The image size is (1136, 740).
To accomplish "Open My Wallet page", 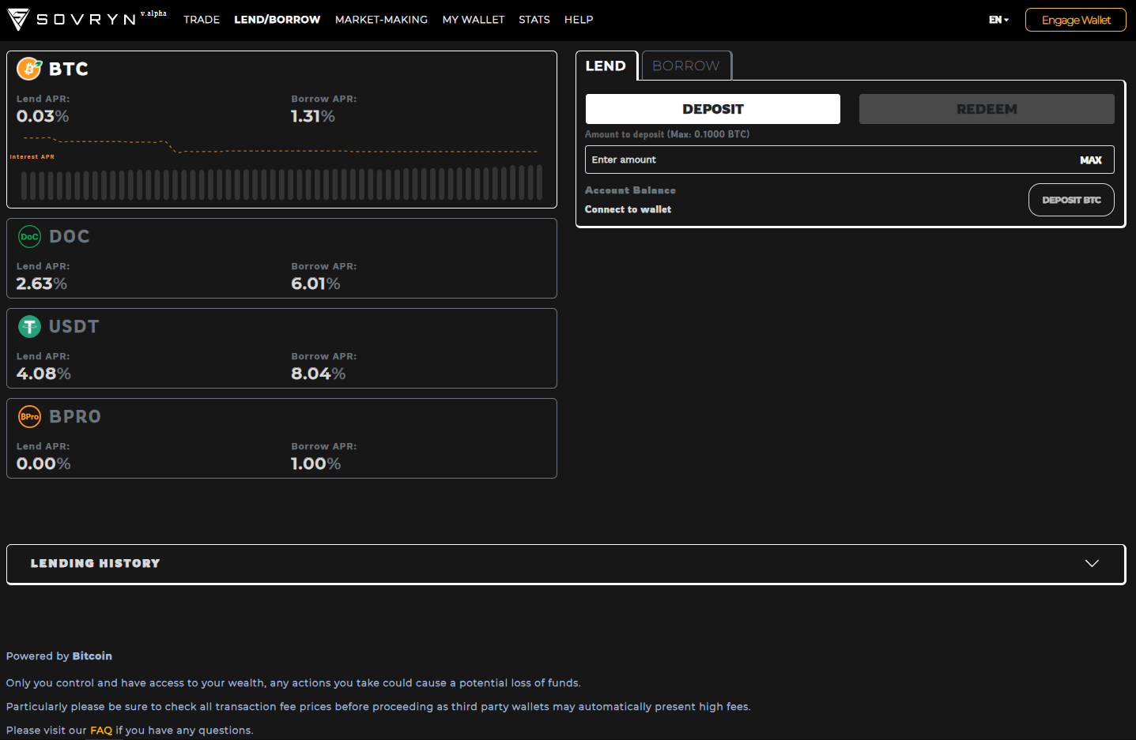I will click(x=474, y=20).
